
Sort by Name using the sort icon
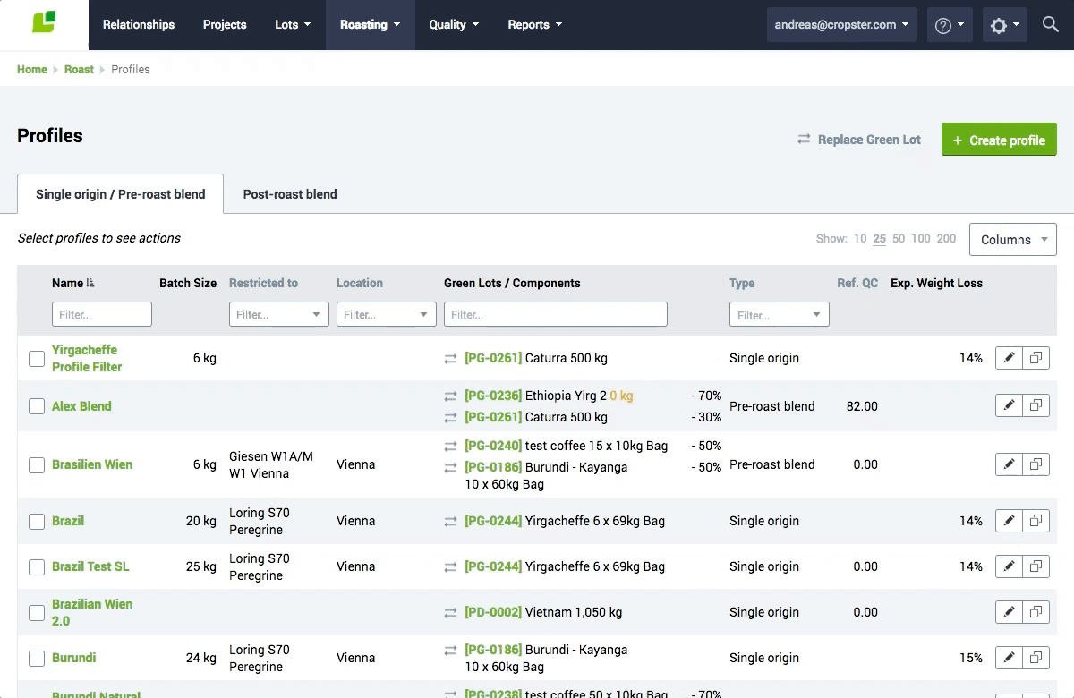click(90, 283)
